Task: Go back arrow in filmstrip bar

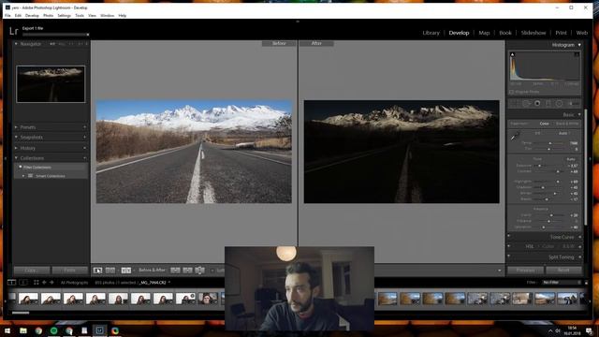Action: [x=44, y=283]
